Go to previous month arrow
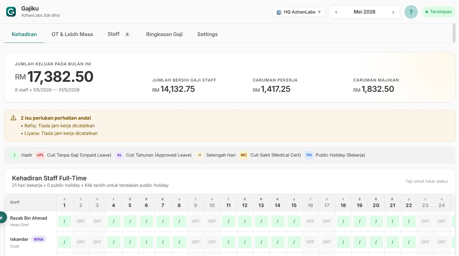The height and width of the screenshot is (256, 459). [x=336, y=12]
